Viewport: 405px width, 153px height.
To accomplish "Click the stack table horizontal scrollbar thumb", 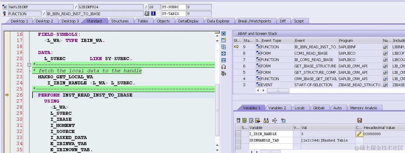I will [x=278, y=90].
